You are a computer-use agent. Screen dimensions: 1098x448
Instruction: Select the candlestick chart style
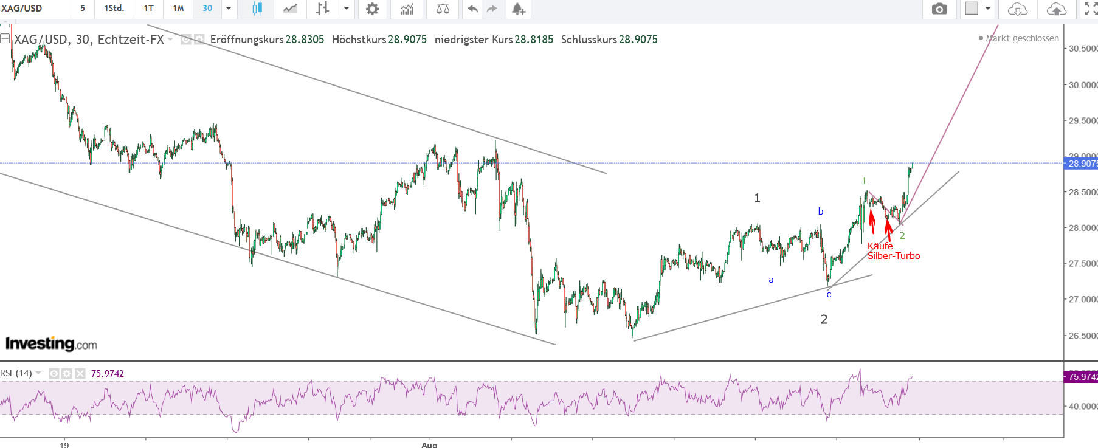click(257, 9)
